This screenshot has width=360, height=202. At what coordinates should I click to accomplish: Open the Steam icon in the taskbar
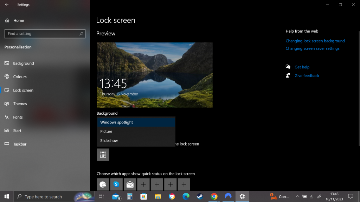pyautogui.click(x=200, y=196)
